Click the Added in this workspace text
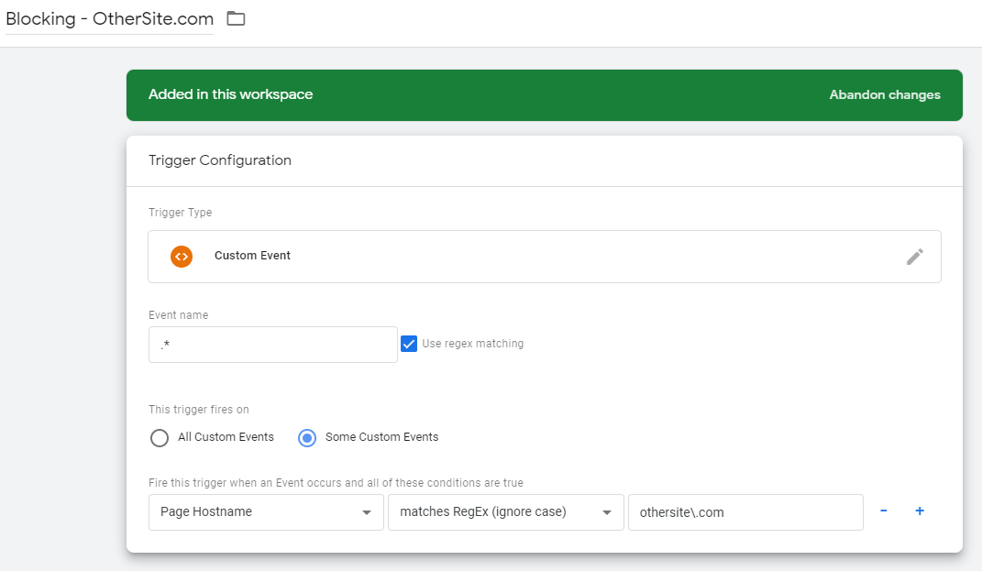The image size is (982, 571). [x=230, y=94]
